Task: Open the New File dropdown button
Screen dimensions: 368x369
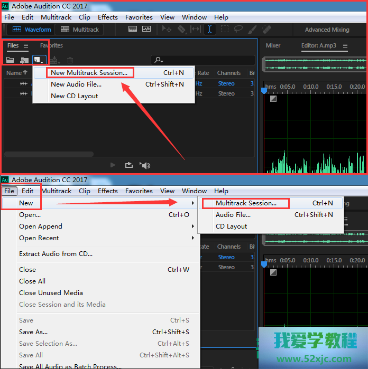Action: coord(40,61)
